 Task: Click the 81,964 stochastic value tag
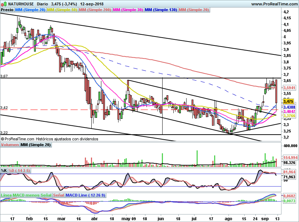(289, 172)
